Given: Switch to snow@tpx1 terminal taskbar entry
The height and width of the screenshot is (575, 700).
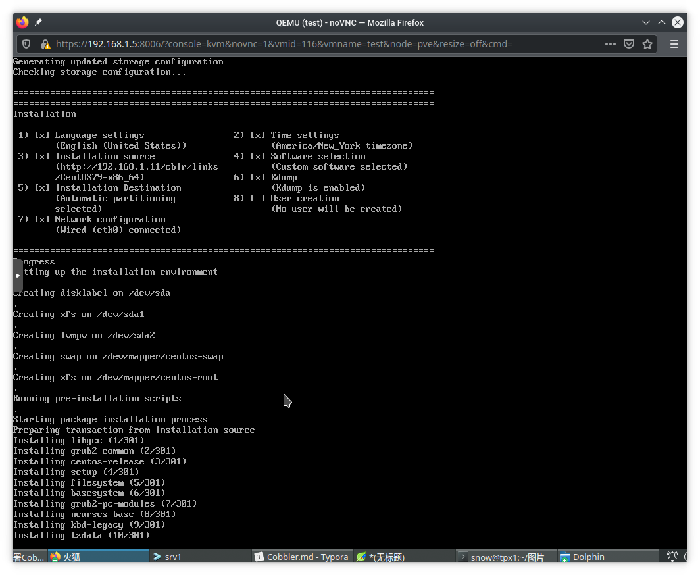Looking at the screenshot, I should (x=505, y=557).
